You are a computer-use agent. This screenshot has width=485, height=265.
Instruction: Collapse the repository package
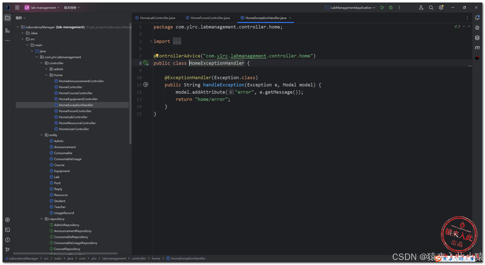pyautogui.click(x=41, y=219)
